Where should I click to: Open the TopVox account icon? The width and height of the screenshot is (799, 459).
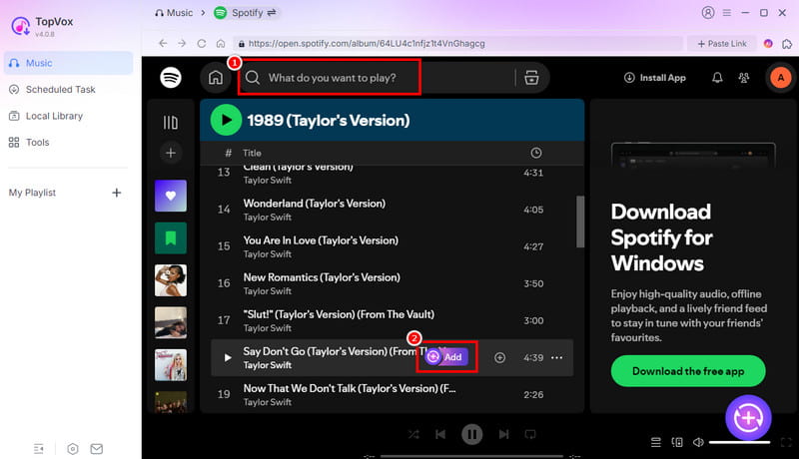click(x=708, y=13)
